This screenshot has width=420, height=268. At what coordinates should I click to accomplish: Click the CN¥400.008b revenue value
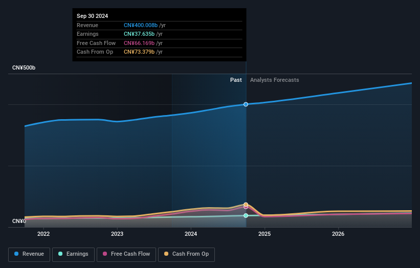[x=141, y=25]
